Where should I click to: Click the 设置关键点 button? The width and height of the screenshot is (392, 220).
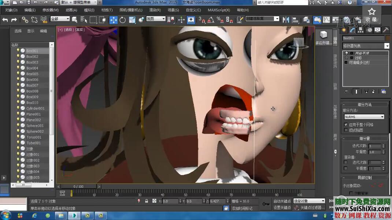[282, 208]
